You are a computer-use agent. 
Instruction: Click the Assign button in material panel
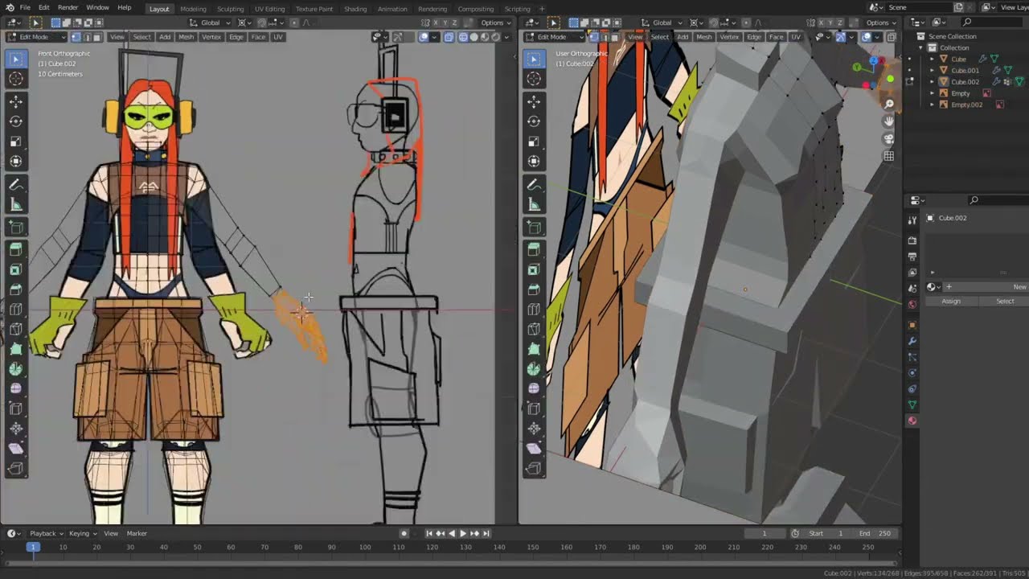coord(951,301)
